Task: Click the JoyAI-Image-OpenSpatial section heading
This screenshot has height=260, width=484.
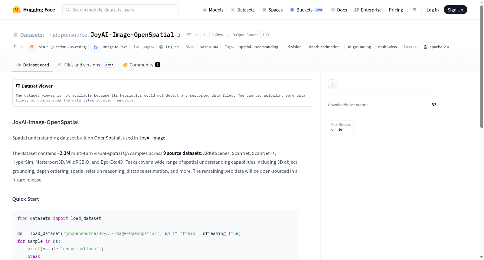Action: pos(45,122)
